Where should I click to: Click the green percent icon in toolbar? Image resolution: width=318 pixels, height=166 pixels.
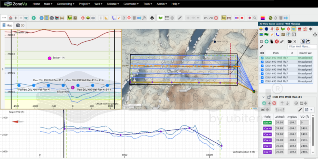click(x=270, y=18)
